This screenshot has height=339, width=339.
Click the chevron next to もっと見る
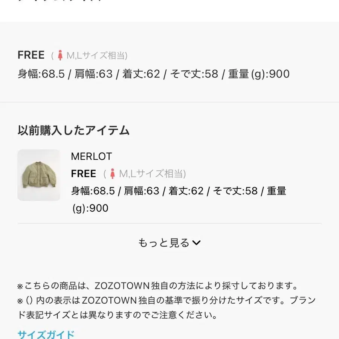click(x=197, y=243)
